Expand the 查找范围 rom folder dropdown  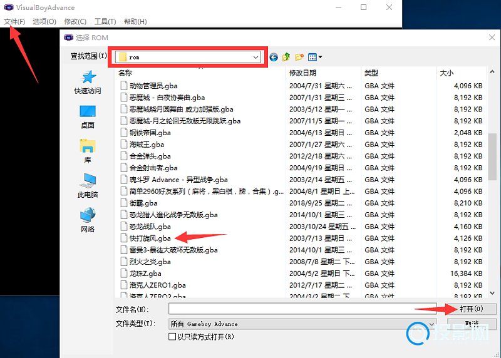coord(256,57)
